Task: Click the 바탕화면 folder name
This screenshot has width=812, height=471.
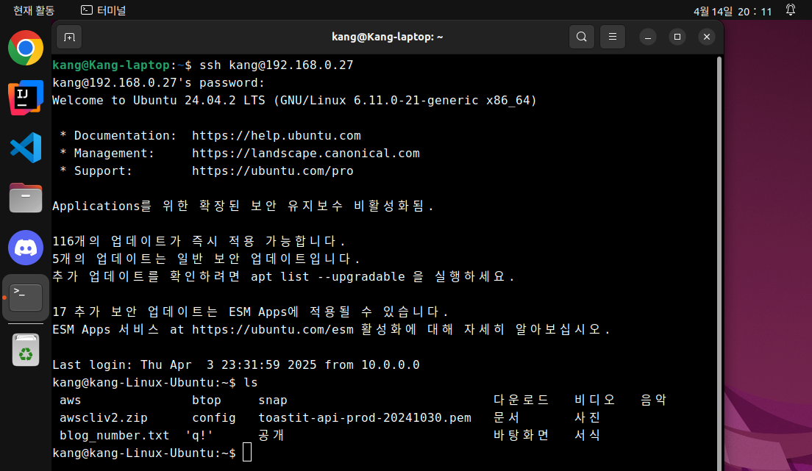Action: 521,435
